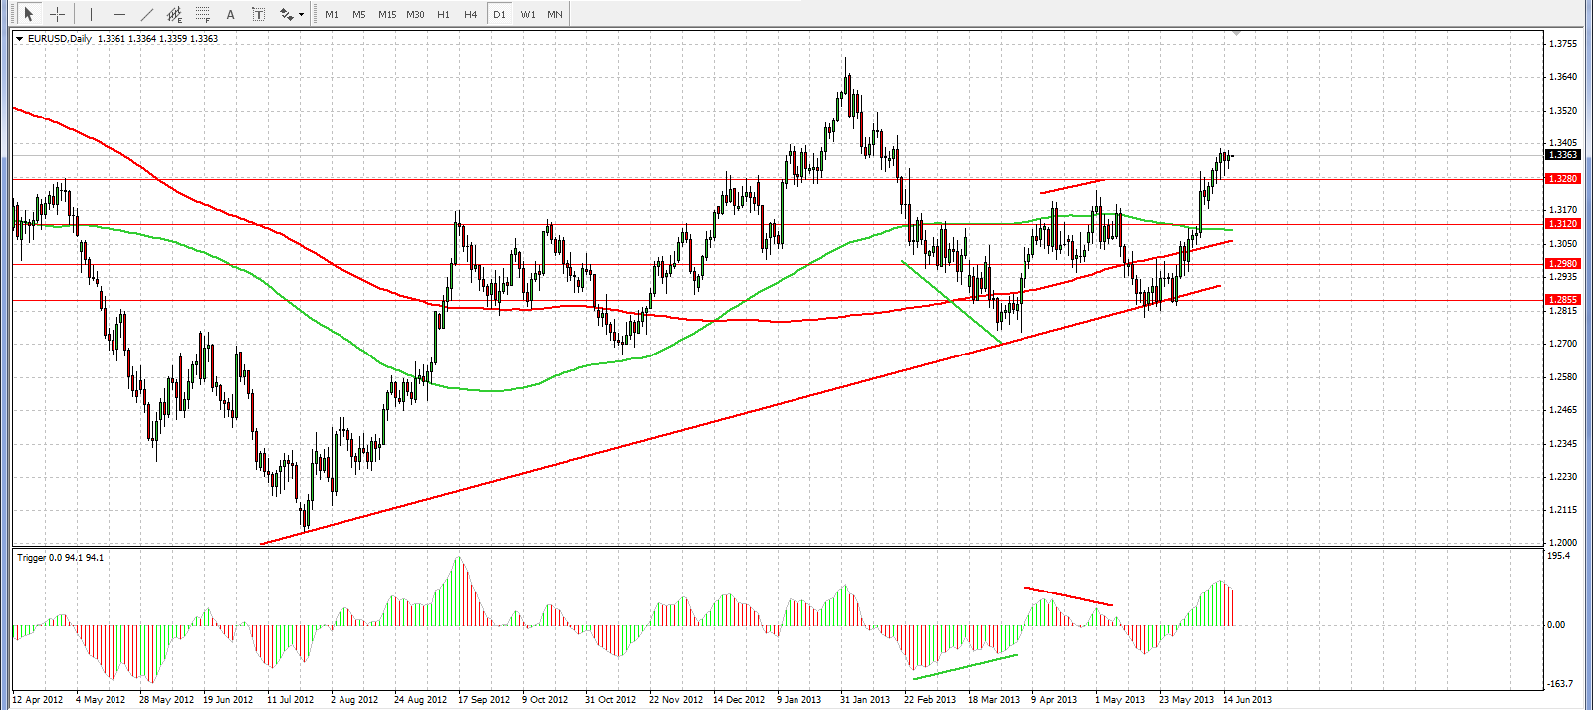Switch to the H4 timeframe
The height and width of the screenshot is (710, 1593).
471,14
